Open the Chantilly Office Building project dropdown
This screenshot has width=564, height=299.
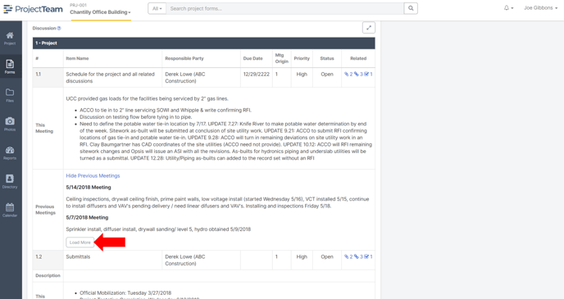point(100,12)
